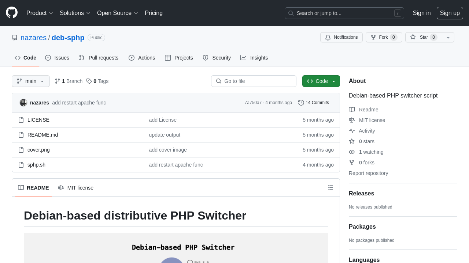469x263 pixels.
Task: Open the nazares commit author link
Action: point(40,103)
